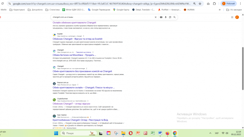Open more options for Scanbit result

(84, 36)
